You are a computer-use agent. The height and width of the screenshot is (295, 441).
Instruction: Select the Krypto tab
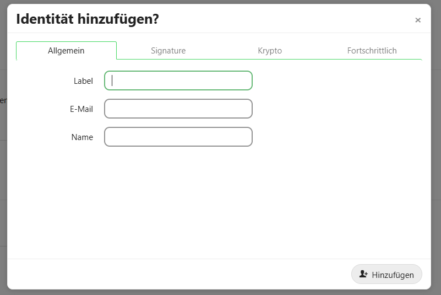[270, 51]
